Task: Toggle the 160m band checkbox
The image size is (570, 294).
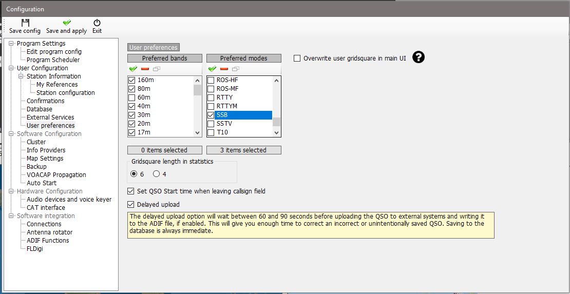Action: (132, 80)
